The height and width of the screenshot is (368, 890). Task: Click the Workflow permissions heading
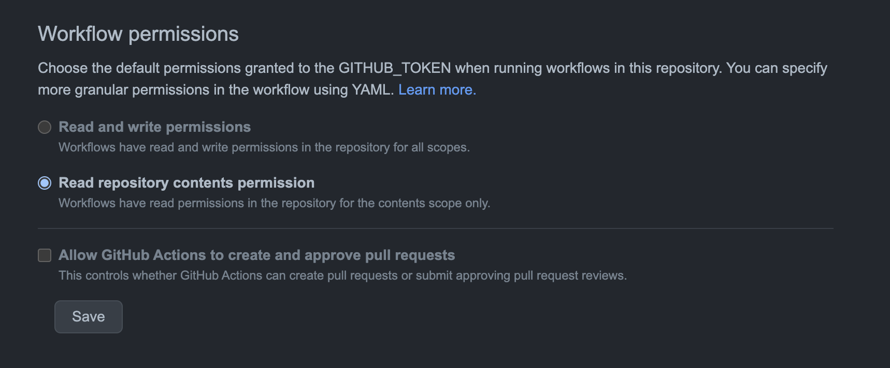click(138, 33)
